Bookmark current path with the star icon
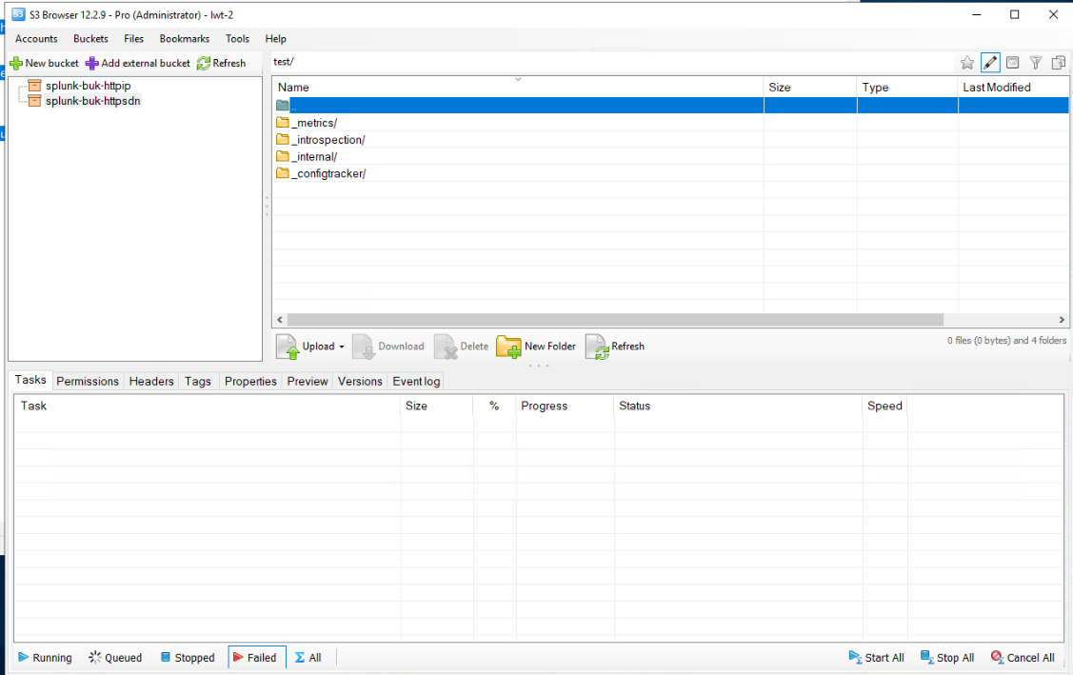Image resolution: width=1073 pixels, height=675 pixels. click(967, 63)
